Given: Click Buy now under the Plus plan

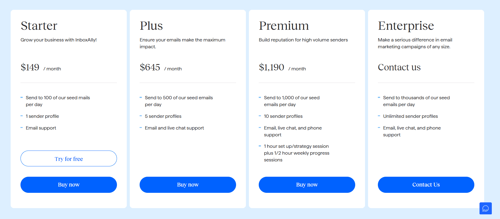Looking at the screenshot, I should tap(188, 185).
